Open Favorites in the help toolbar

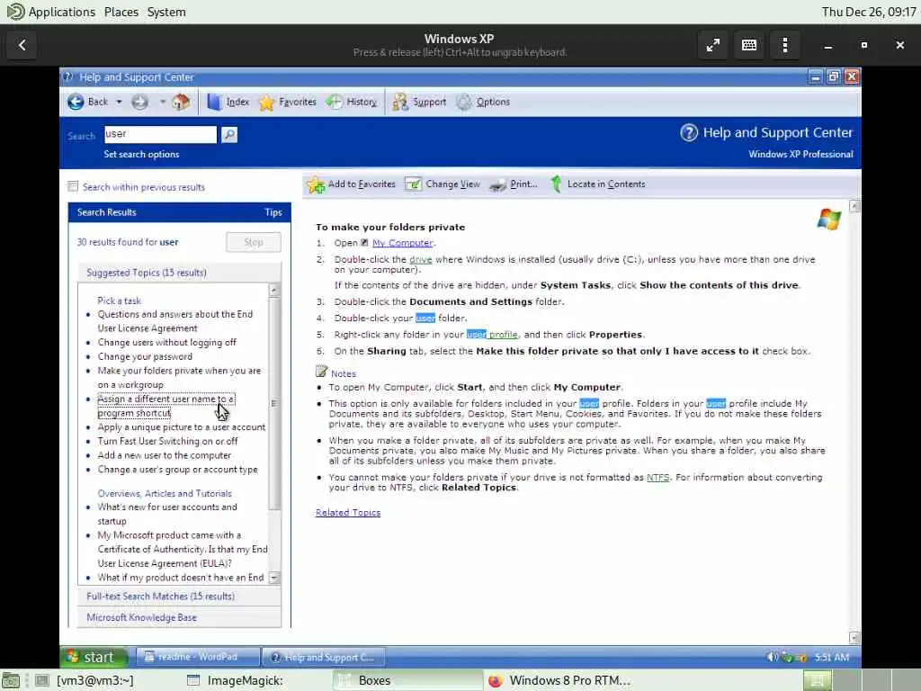coord(287,102)
